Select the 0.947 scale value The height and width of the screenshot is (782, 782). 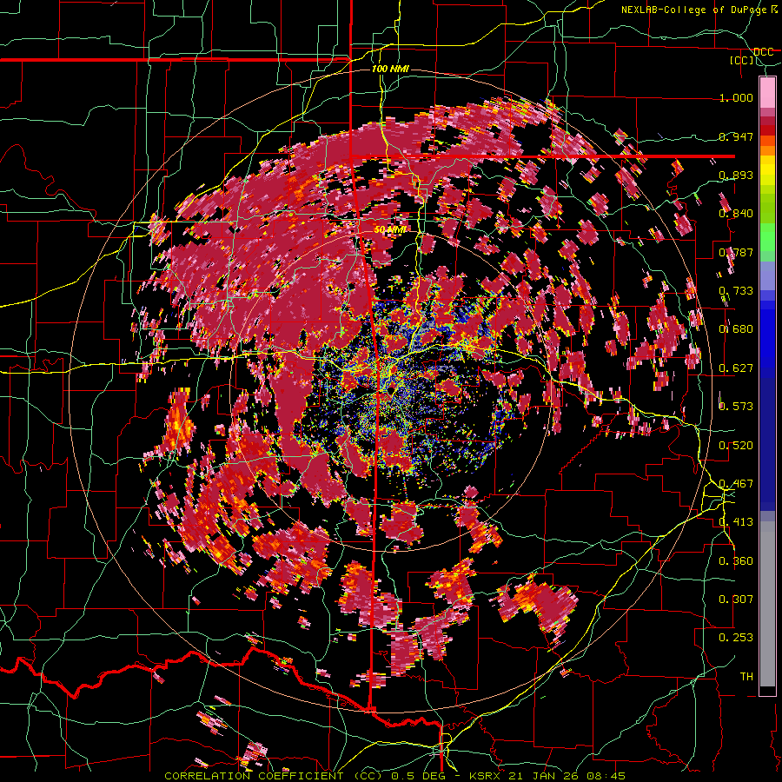click(x=736, y=136)
